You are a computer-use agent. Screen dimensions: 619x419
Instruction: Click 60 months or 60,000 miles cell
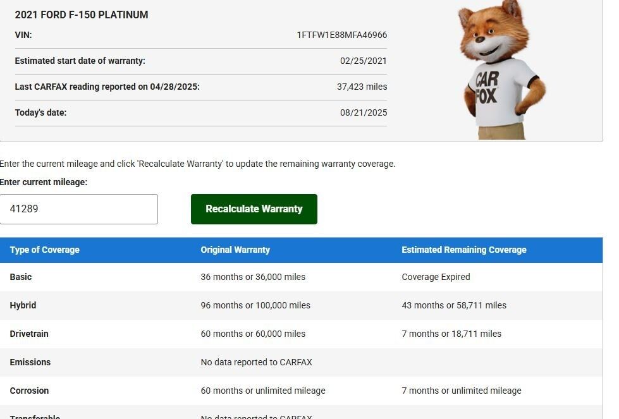(x=253, y=334)
